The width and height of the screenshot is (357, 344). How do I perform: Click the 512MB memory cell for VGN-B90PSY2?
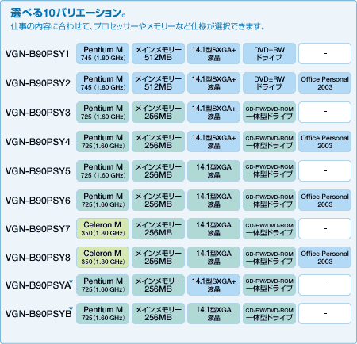click(x=158, y=83)
